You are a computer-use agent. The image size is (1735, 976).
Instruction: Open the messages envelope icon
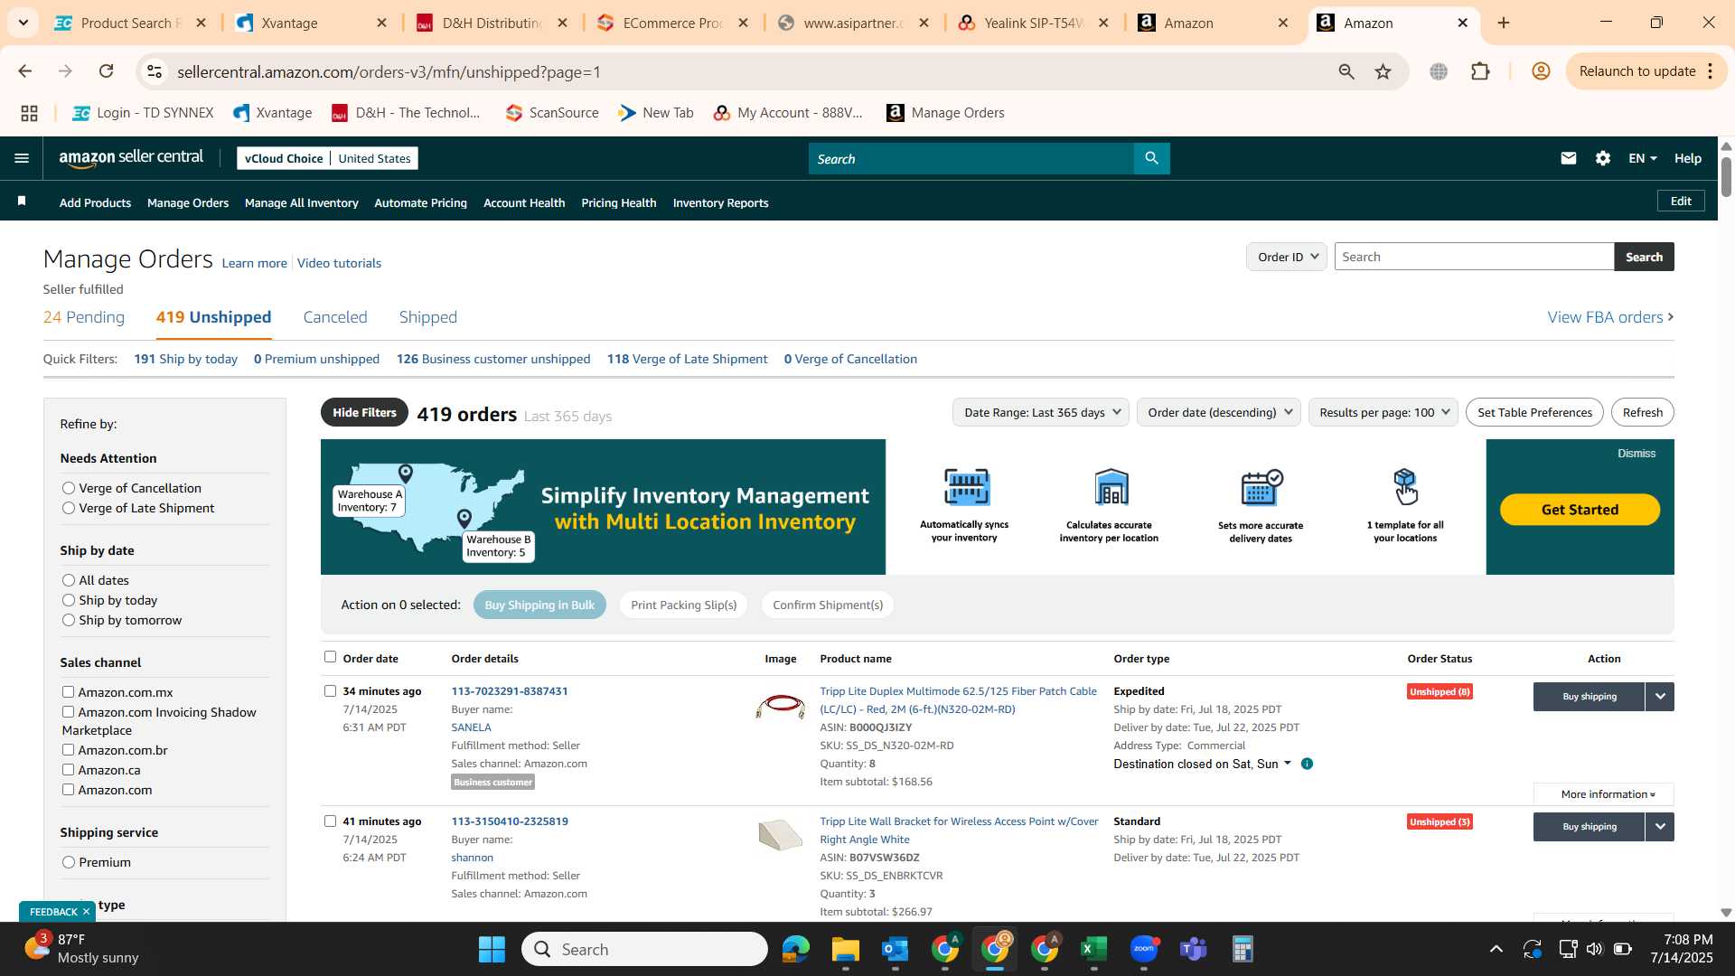coord(1568,158)
